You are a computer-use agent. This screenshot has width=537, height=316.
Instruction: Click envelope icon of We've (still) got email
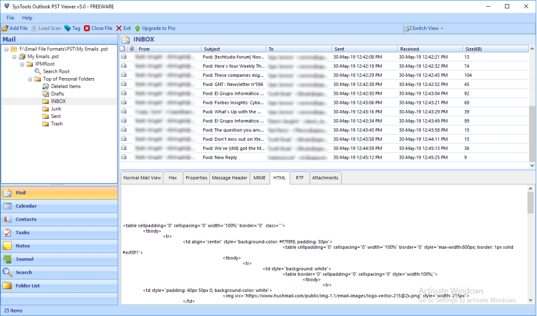(x=124, y=148)
